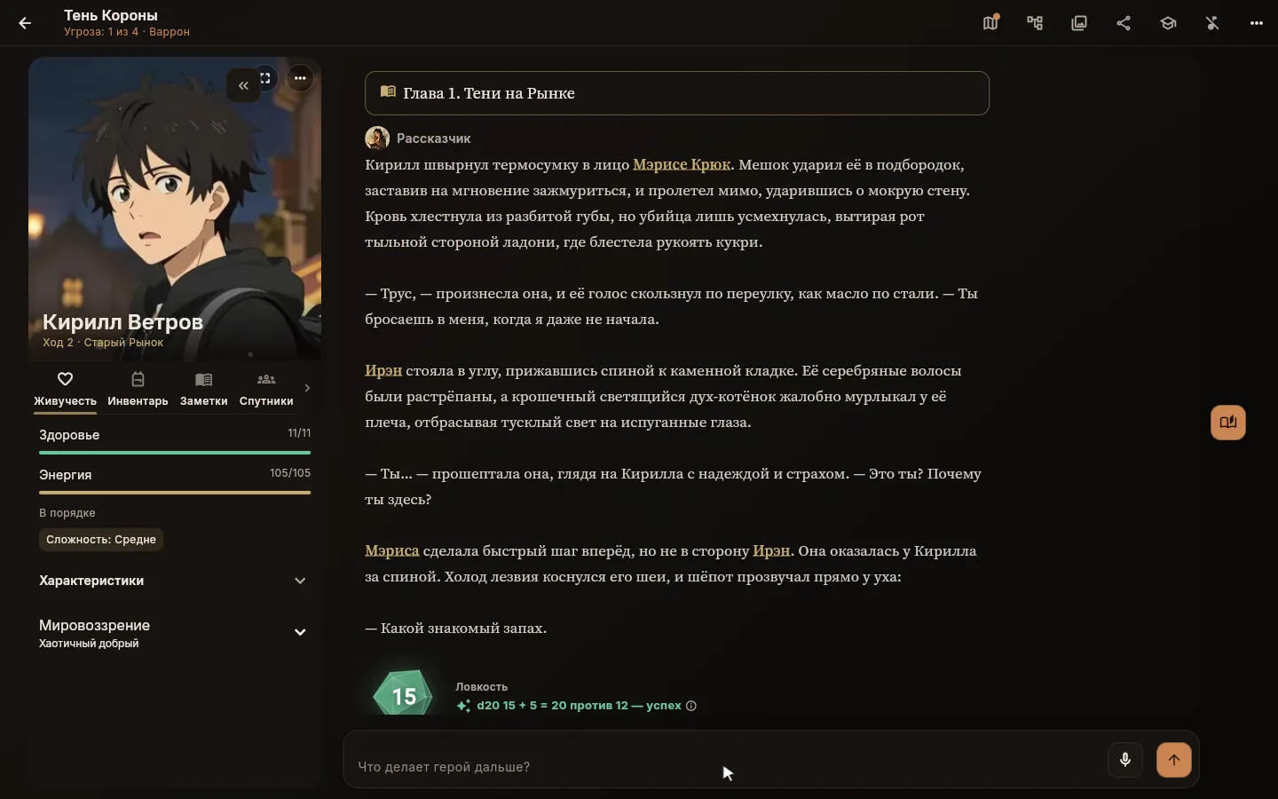
Task: Focus the 'Что делает герой дальше?' input
Action: tap(728, 766)
